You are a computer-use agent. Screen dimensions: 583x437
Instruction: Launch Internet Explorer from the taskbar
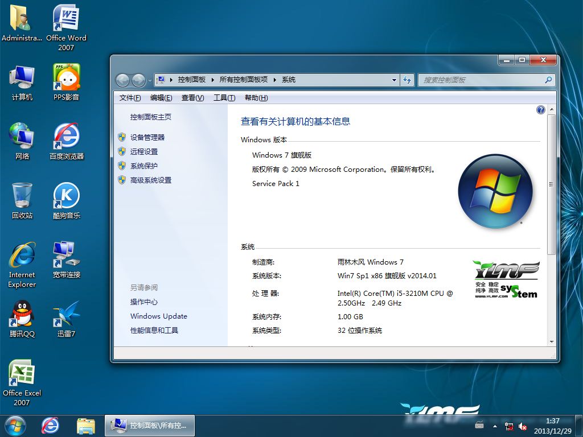[x=50, y=426]
